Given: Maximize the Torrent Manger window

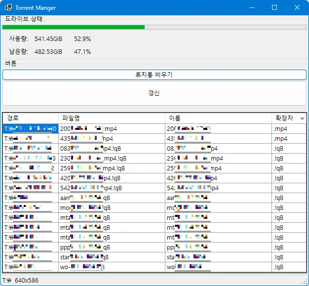Looking at the screenshot, I should point(274,7).
